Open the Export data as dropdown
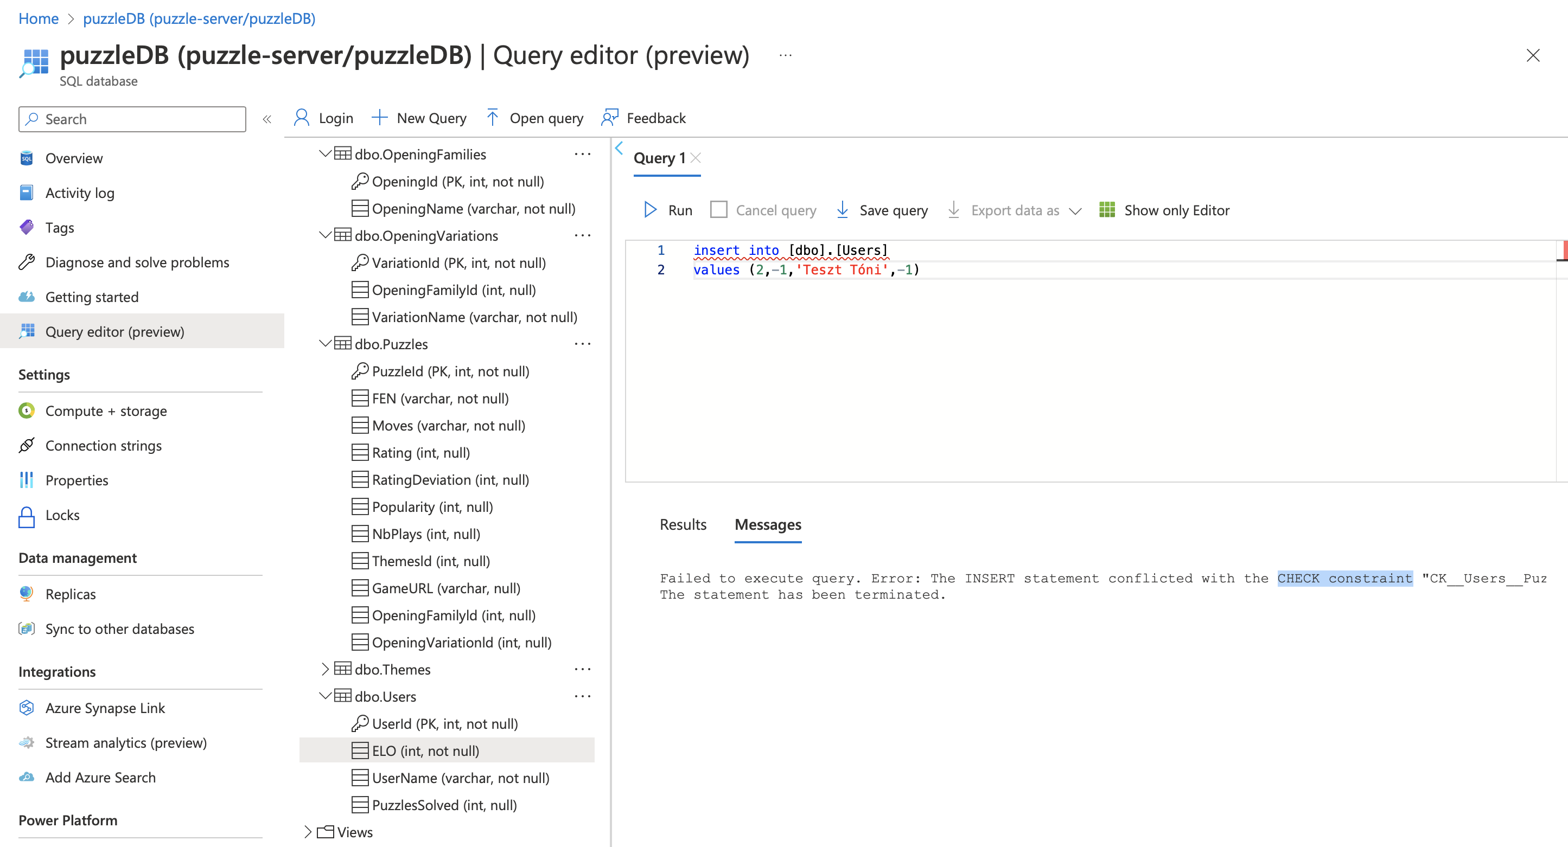Image resolution: width=1568 pixels, height=847 pixels. [x=1075, y=210]
